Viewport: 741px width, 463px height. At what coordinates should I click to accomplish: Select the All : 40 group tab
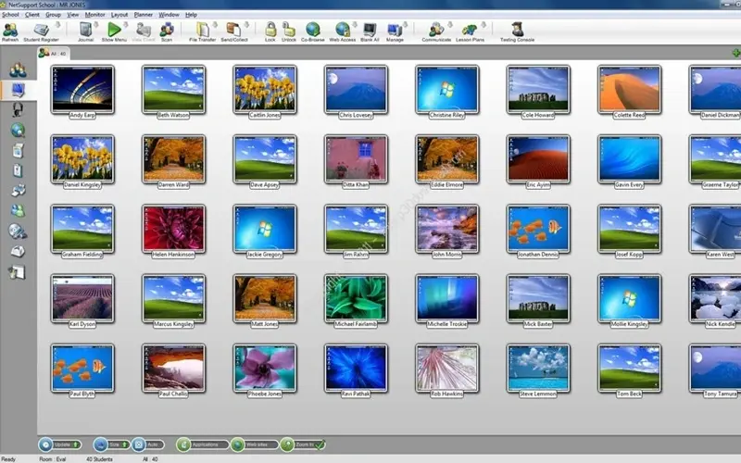[x=53, y=54]
